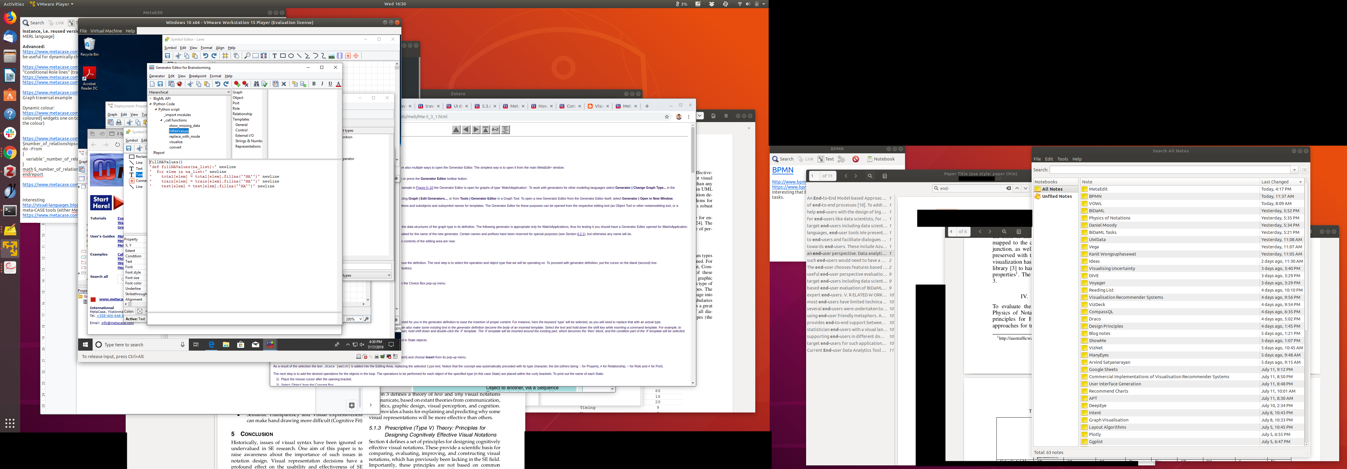Toggle italic formatting in Generator Editor

[322, 84]
